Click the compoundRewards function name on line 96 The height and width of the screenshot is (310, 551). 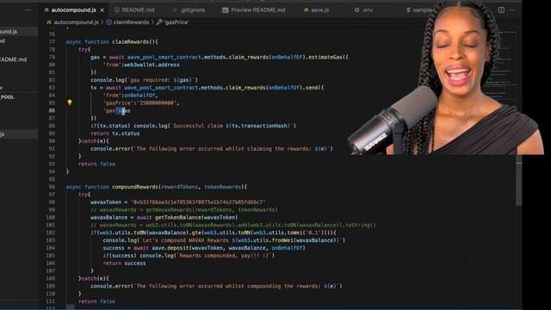point(136,187)
